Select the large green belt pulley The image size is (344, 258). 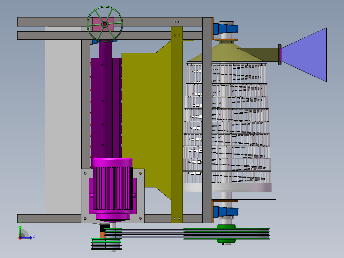(227, 234)
